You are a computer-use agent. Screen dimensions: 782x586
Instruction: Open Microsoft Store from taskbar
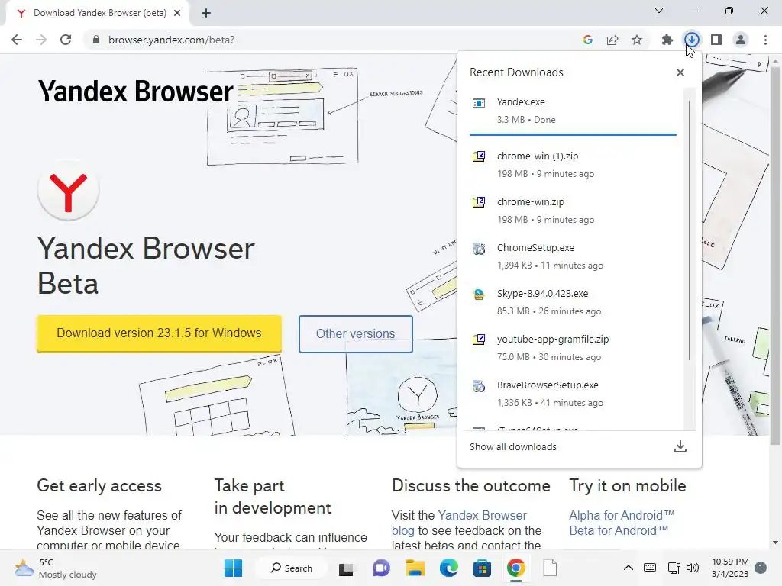pos(483,568)
